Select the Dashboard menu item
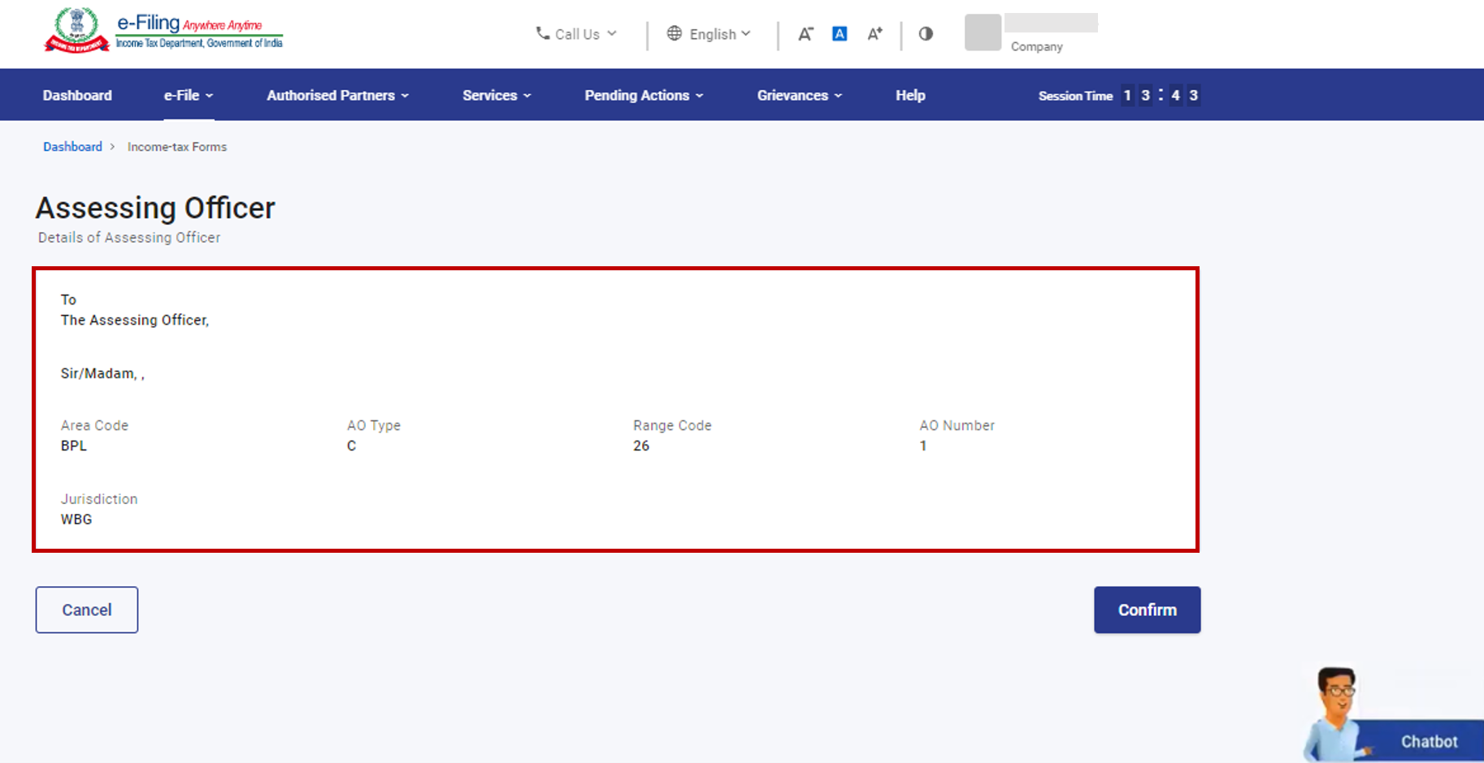1484x763 pixels. coord(76,95)
